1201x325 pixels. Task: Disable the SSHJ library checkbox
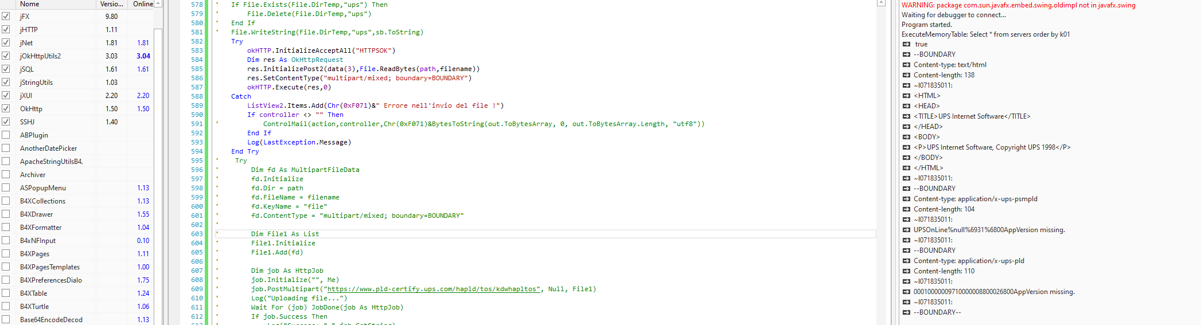[6, 122]
